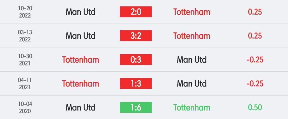Select Man Utd in the 04-11 2021 match
The width and height of the screenshot is (288, 119).
[192, 84]
